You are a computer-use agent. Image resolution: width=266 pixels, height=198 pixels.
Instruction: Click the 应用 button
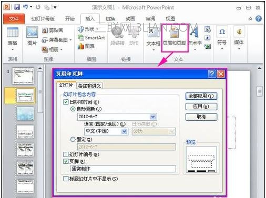coord(201,107)
